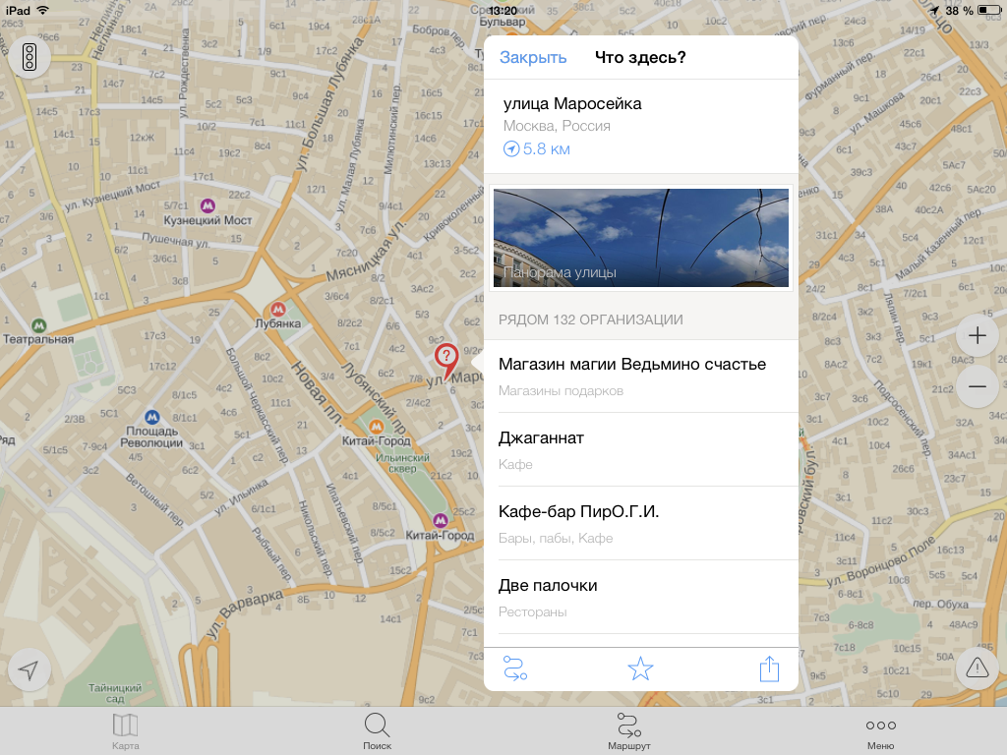Zoom in with the plus button

(977, 335)
